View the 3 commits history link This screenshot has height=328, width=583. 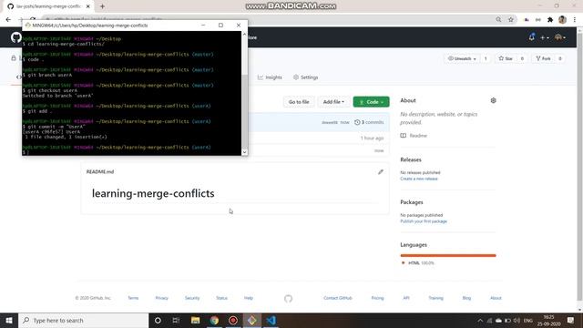(369, 122)
